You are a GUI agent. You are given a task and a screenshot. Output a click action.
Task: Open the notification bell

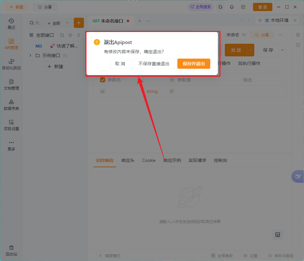pos(232,7)
